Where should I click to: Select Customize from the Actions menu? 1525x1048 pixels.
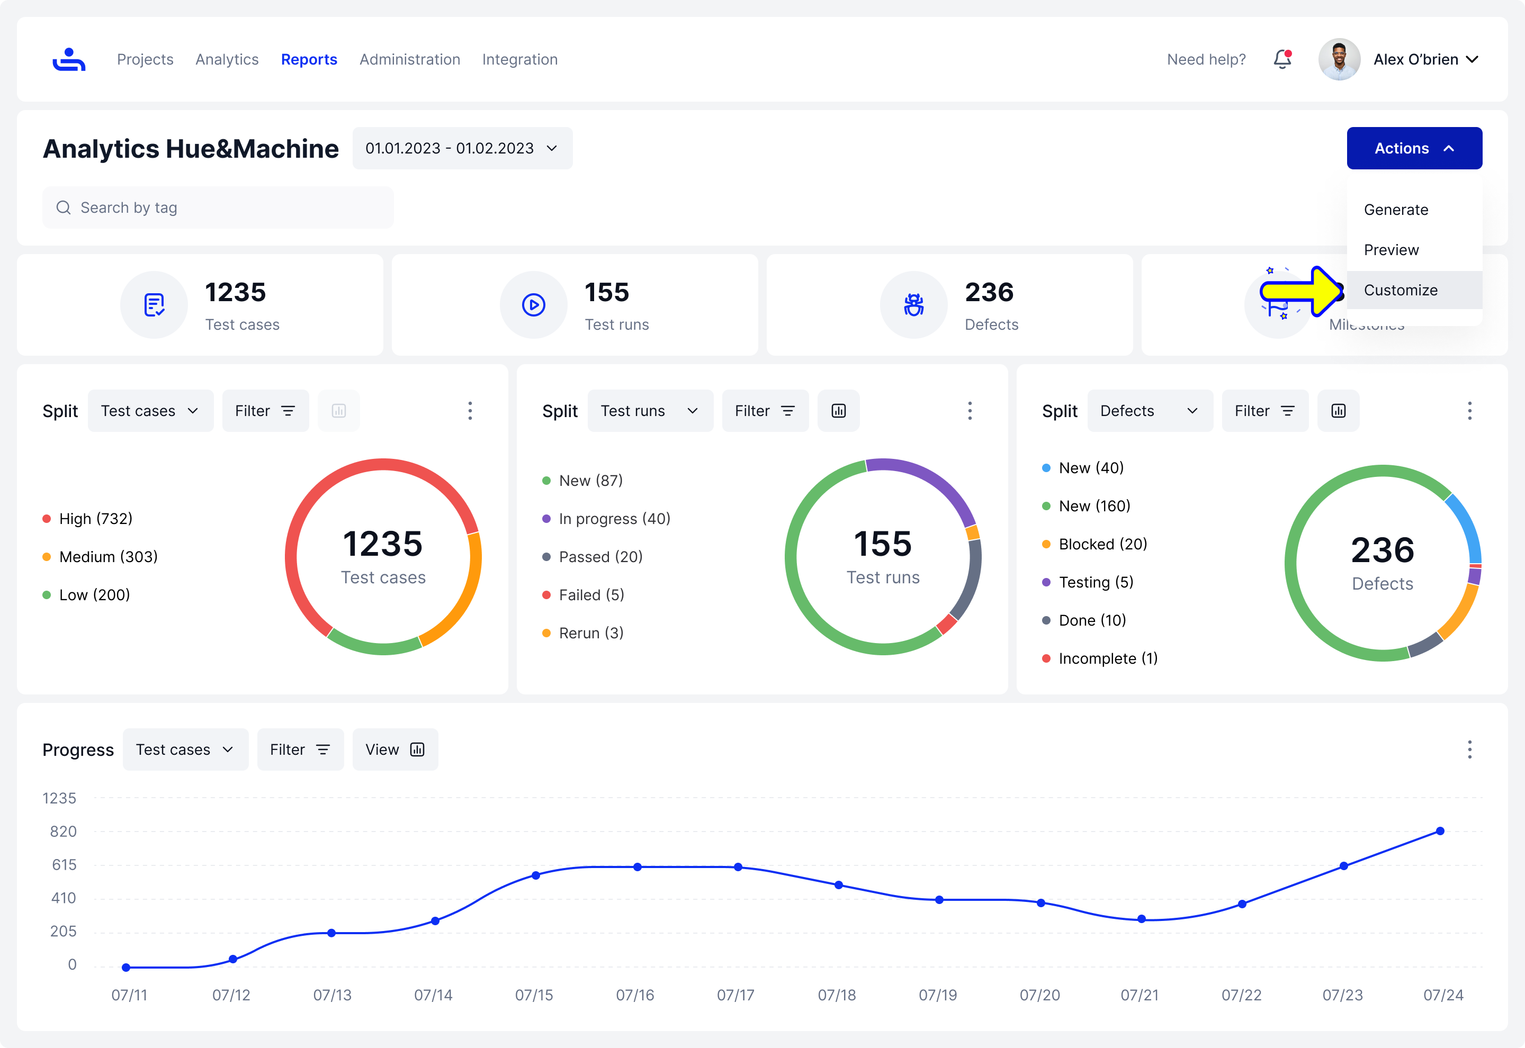pyautogui.click(x=1400, y=290)
